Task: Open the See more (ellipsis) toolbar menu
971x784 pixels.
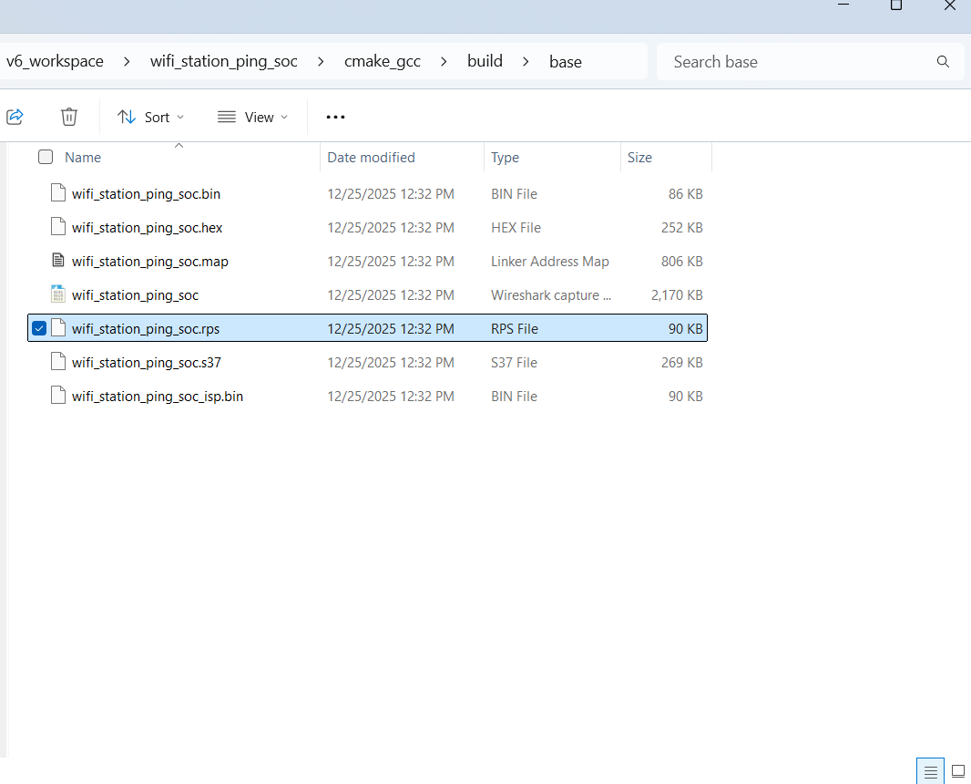Action: 335,117
